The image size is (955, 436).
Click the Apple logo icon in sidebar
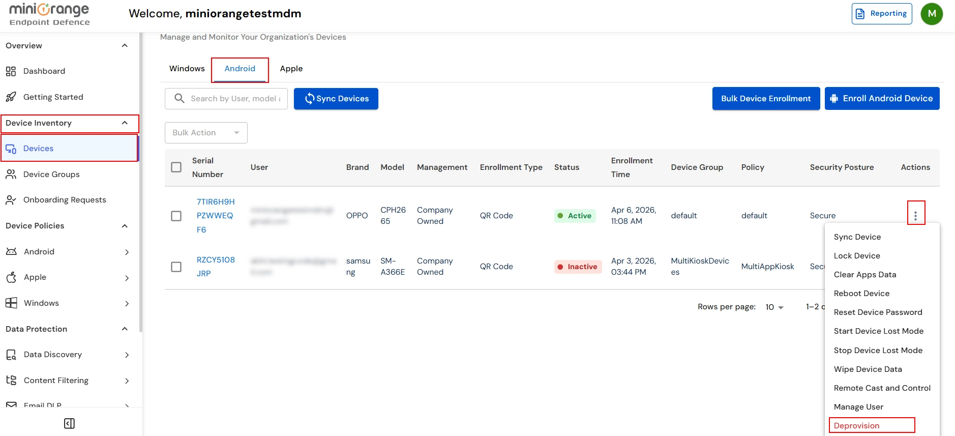pyautogui.click(x=11, y=277)
